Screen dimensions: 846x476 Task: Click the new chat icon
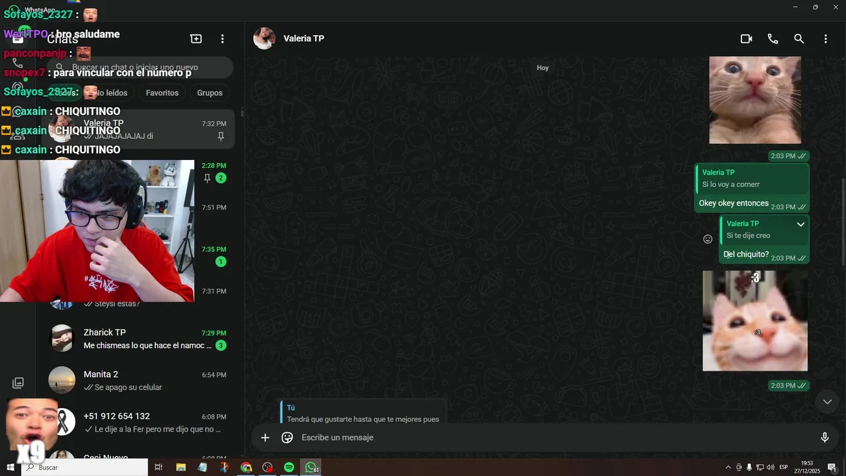pyautogui.click(x=196, y=39)
